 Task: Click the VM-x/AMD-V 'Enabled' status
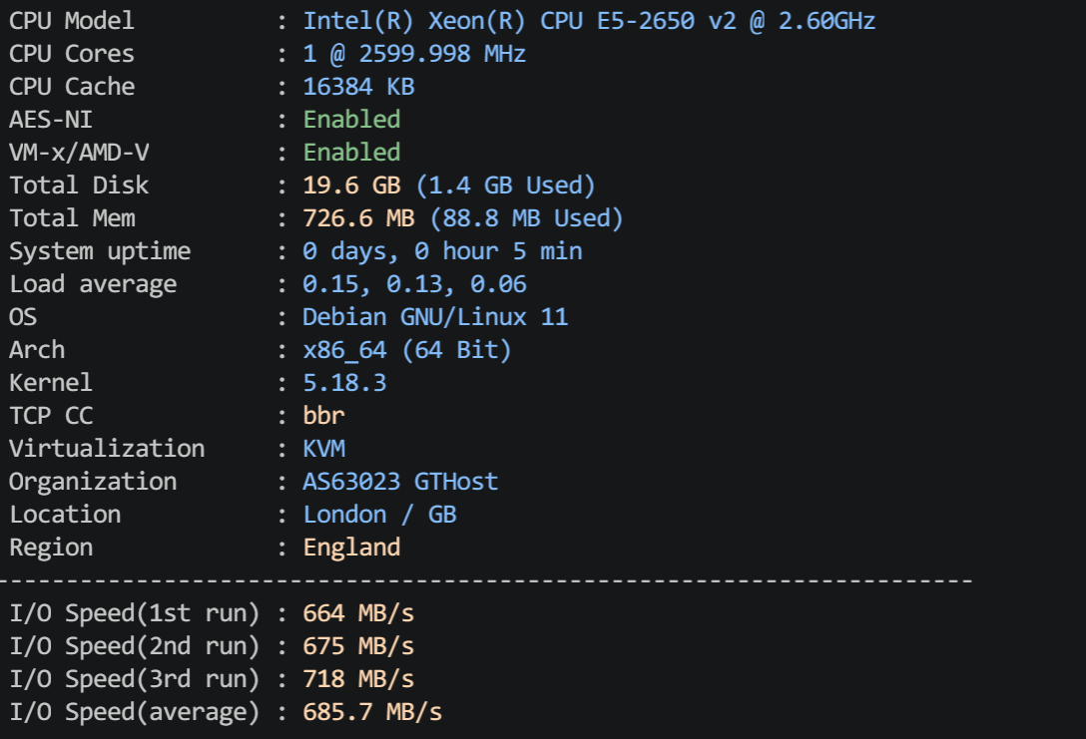pos(351,153)
